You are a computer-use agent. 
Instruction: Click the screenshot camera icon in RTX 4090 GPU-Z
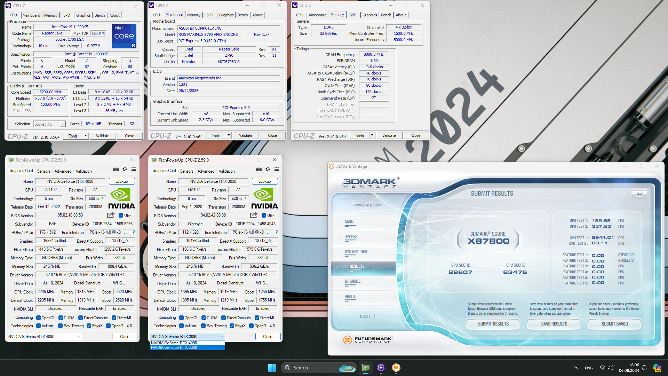(x=116, y=170)
